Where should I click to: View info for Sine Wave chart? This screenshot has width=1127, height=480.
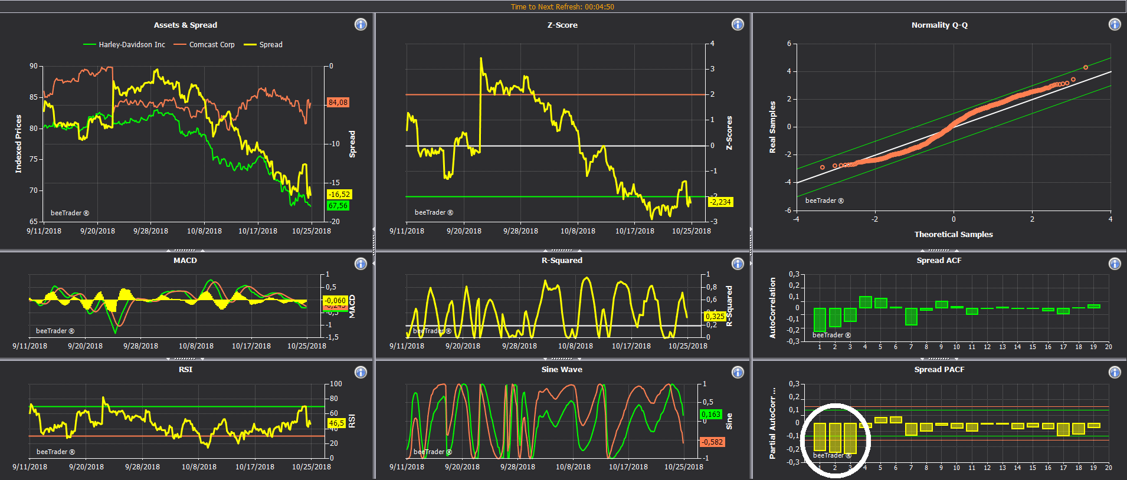click(x=738, y=372)
